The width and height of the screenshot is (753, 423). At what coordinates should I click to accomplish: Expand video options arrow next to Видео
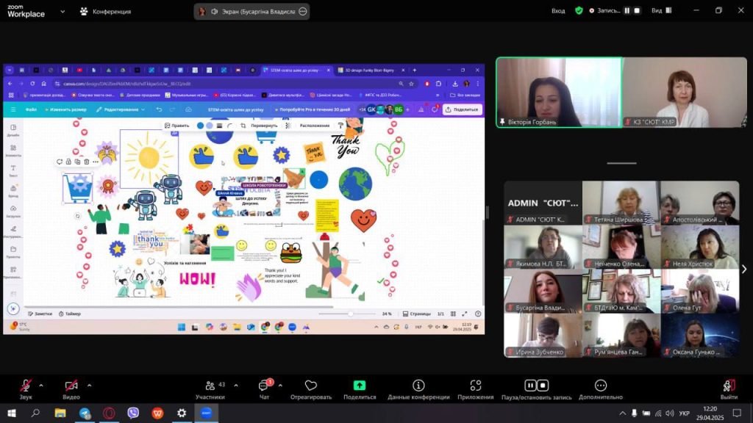point(89,385)
